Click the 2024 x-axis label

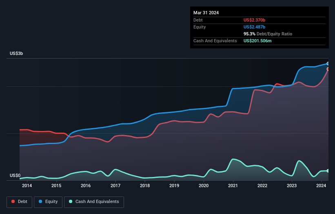[321, 186]
